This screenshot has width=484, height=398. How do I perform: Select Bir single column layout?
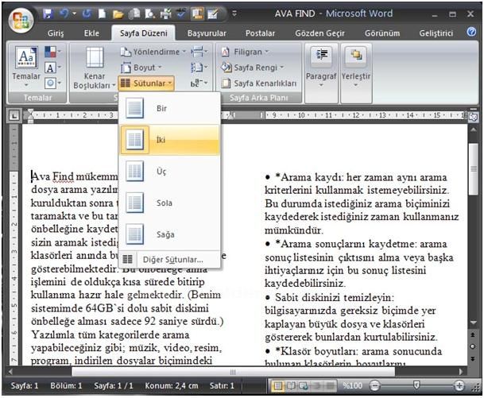pyautogui.click(x=170, y=109)
